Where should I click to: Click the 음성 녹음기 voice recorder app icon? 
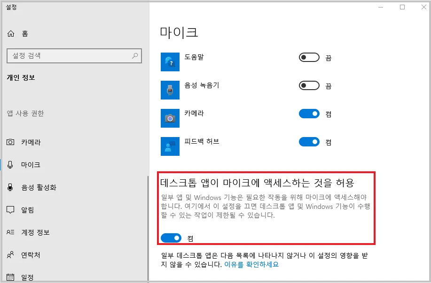(x=170, y=90)
